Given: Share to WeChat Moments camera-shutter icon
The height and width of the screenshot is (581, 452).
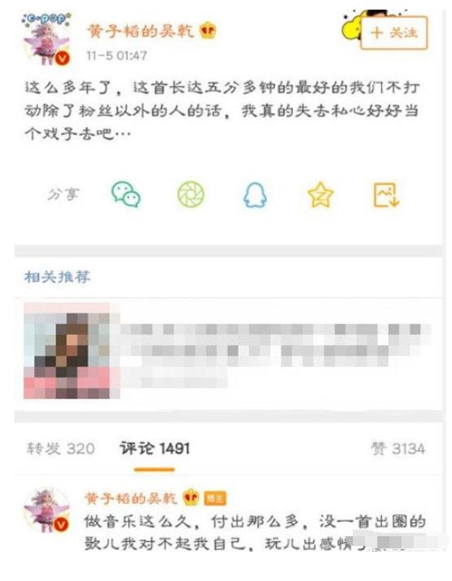Looking at the screenshot, I should click(x=190, y=194).
